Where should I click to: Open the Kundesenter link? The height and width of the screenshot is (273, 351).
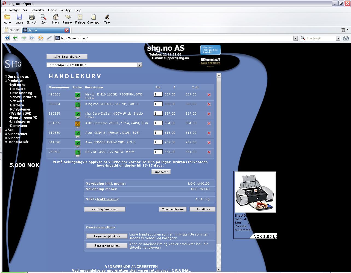click(x=17, y=134)
